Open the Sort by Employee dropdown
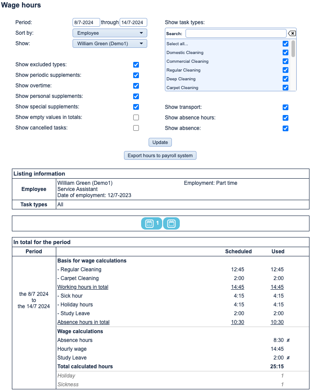 109,33
